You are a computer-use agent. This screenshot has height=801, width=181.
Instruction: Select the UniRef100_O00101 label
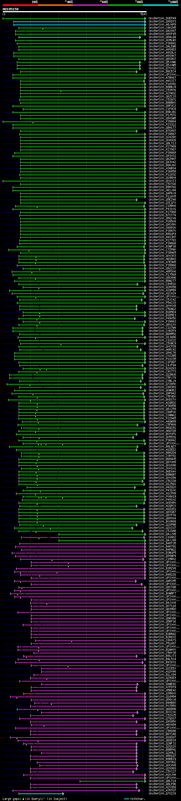point(162,468)
